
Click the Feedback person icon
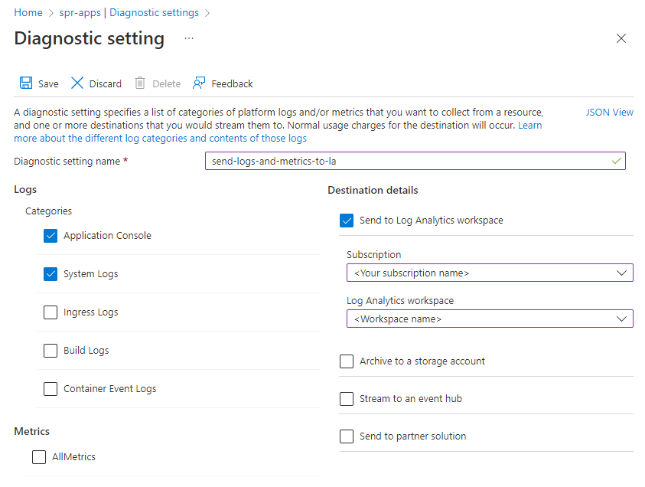[x=200, y=83]
